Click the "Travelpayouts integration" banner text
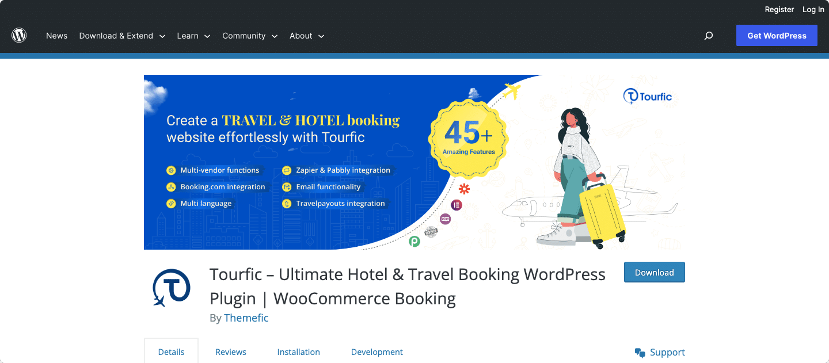The width and height of the screenshot is (829, 363). point(340,204)
